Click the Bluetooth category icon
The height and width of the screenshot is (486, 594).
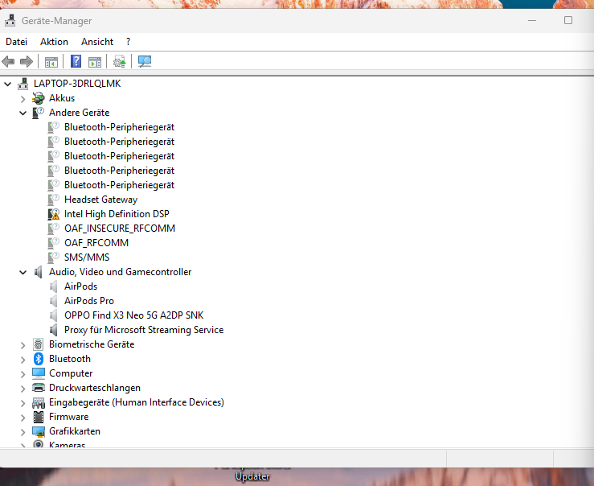click(x=39, y=359)
